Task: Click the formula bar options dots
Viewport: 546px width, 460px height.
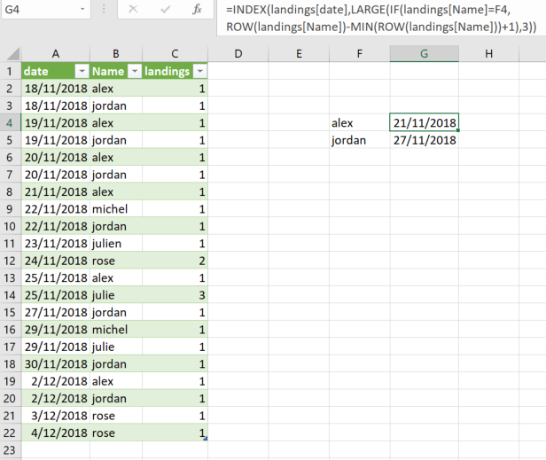Action: [104, 9]
